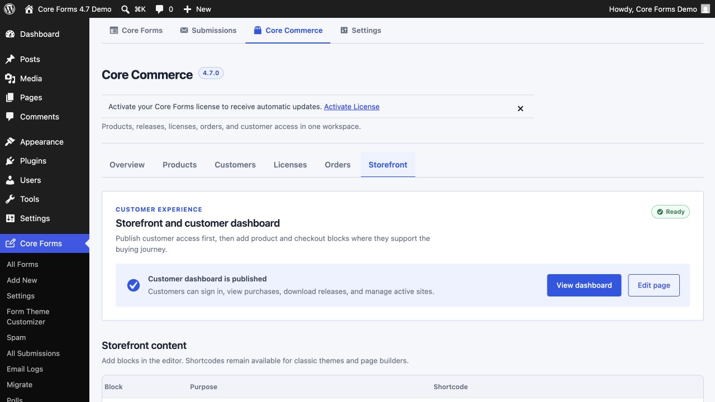The width and height of the screenshot is (715, 402).
Task: Click the WordPress logo icon
Action: tap(9, 9)
